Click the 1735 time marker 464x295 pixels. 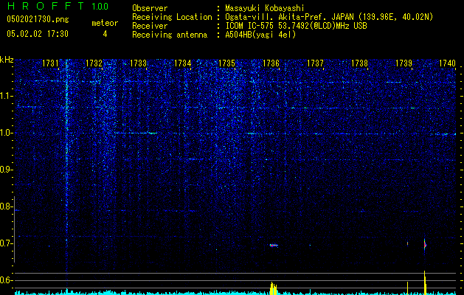coord(226,63)
